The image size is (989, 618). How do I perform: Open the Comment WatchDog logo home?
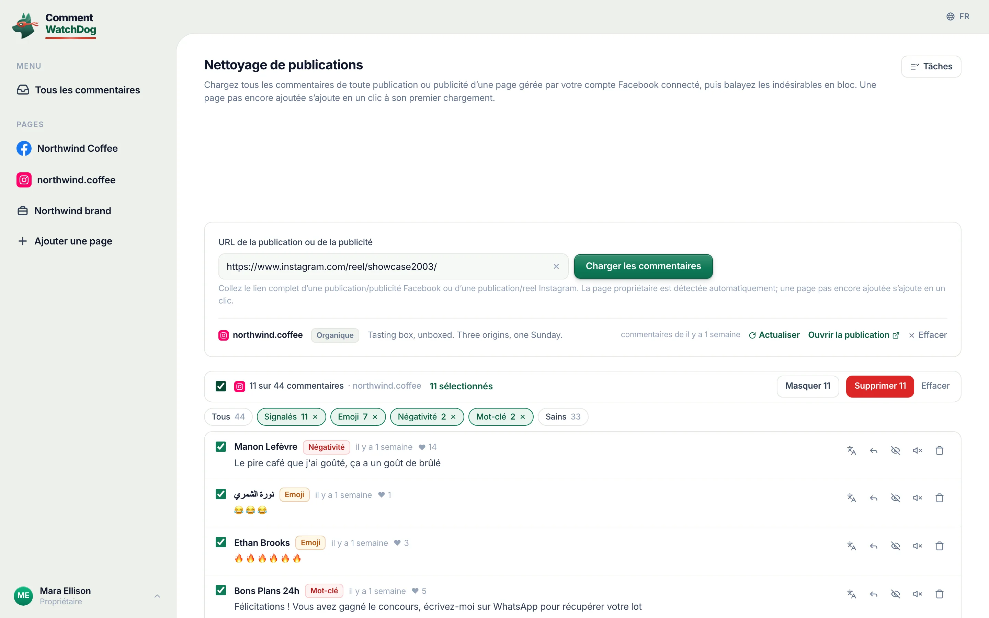point(54,25)
